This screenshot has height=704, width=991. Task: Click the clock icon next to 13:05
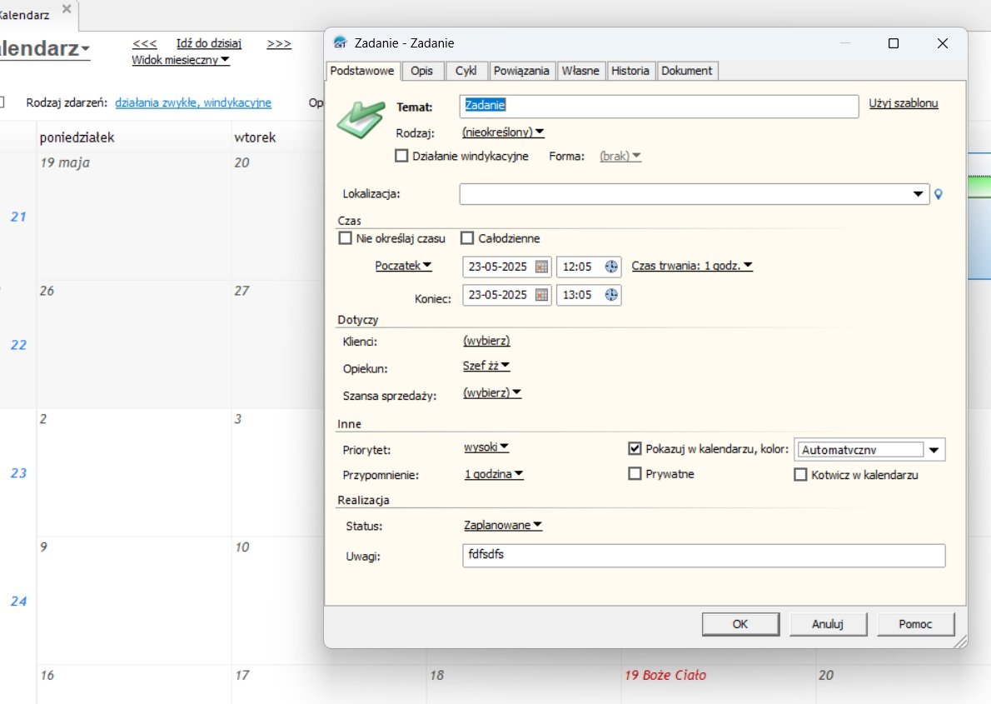pos(611,295)
